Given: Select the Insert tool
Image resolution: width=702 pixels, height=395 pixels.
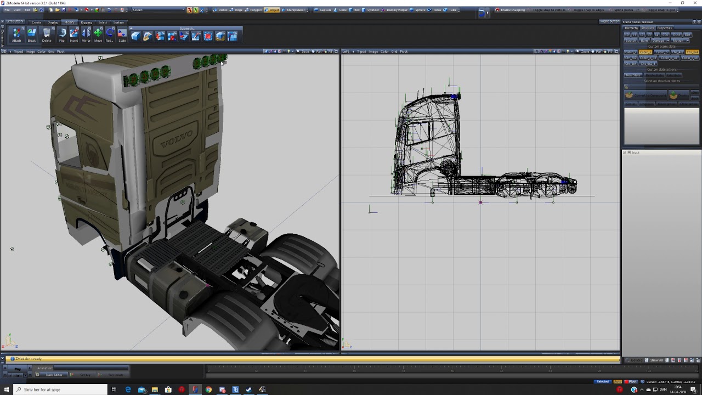Looking at the screenshot, I should [74, 36].
